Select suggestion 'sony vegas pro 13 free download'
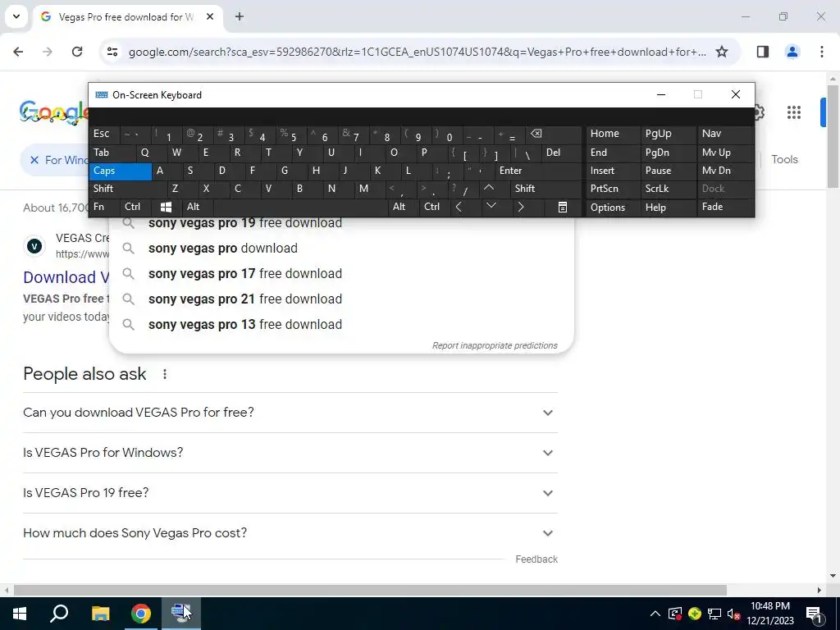The width and height of the screenshot is (840, 630). point(341,325)
